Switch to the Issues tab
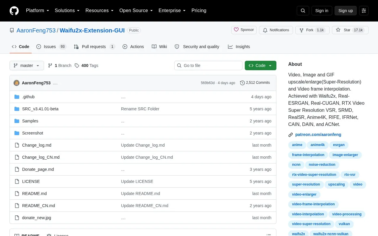Viewport: 378px width, 236px height. point(51,47)
